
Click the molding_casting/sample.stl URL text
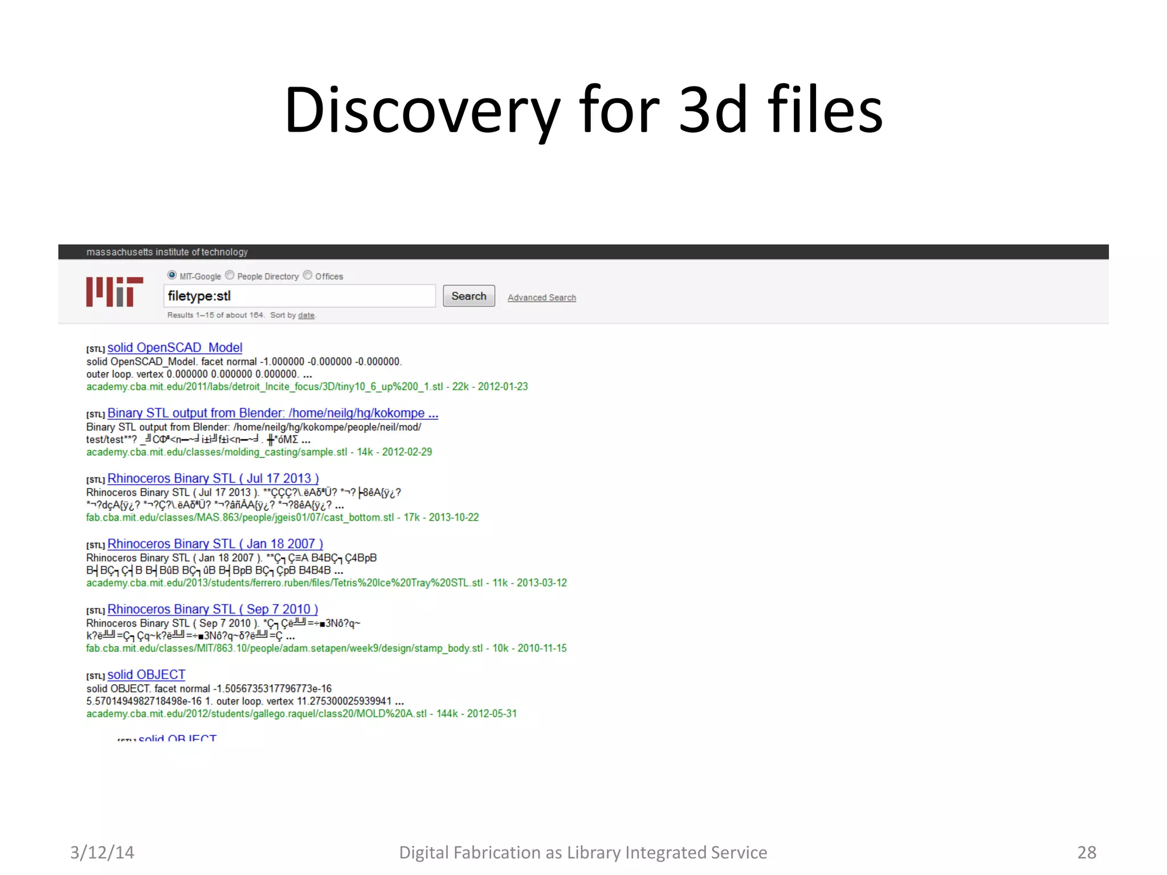coord(259,452)
